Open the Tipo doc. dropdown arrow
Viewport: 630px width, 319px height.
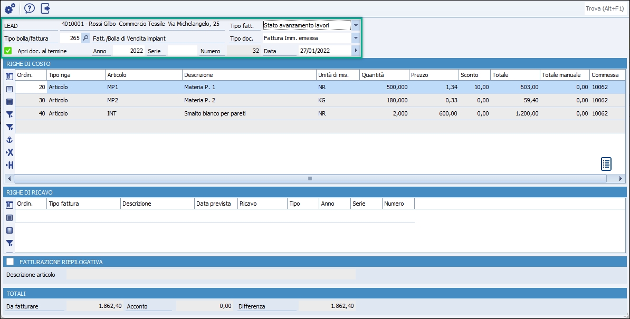point(356,38)
